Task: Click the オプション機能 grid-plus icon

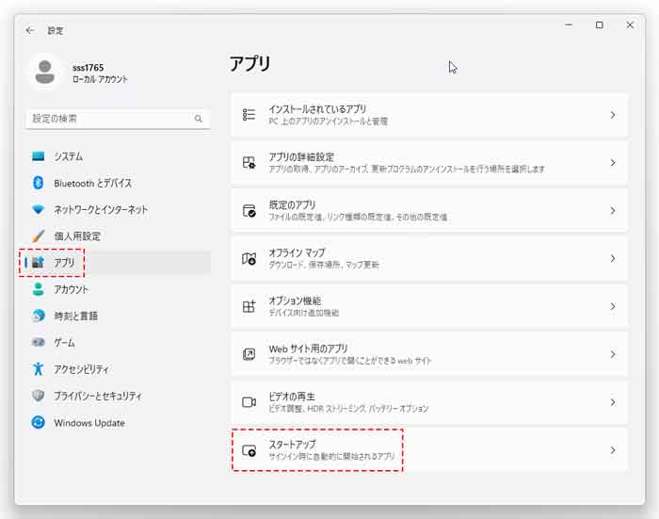Action: 249,306
